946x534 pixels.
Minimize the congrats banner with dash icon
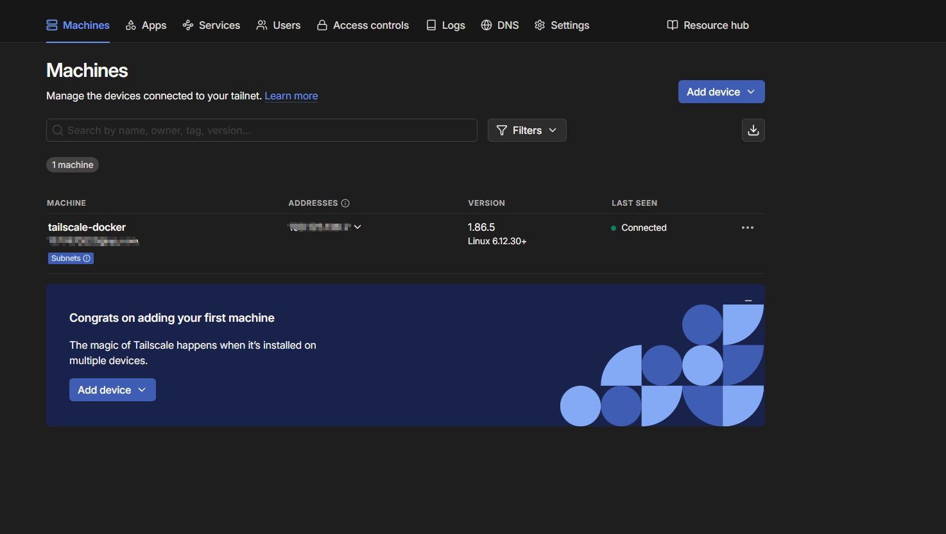tap(748, 301)
